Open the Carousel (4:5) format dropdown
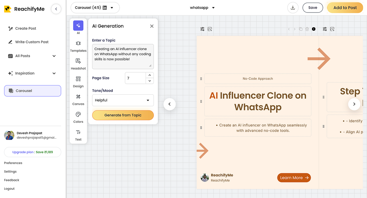 click(95, 8)
